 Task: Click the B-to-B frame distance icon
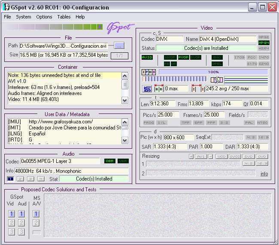[159, 88]
